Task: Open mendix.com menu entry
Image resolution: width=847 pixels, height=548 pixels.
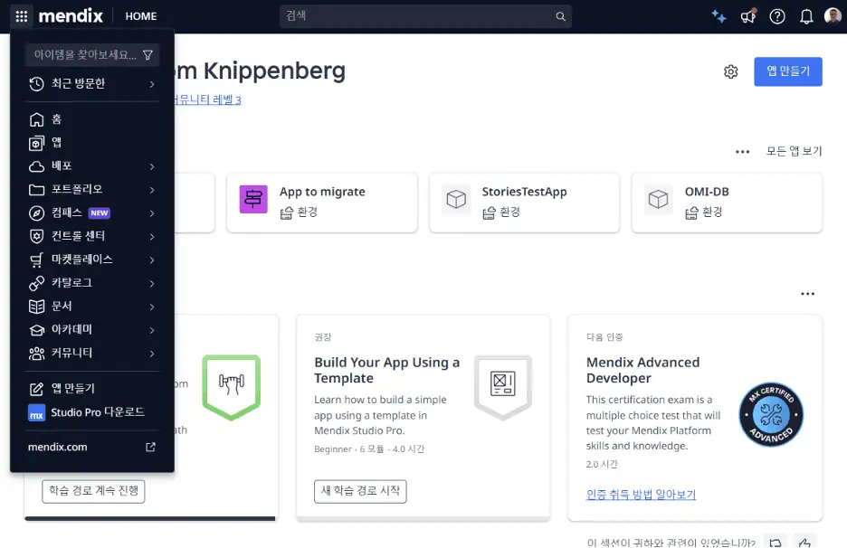Action: [92, 447]
